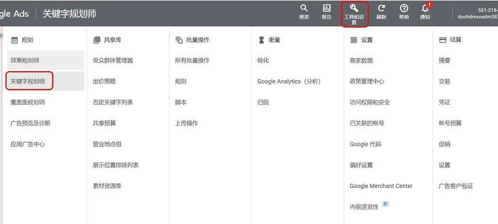
Task: Open Policy Manager (政策管理中心)
Action: point(367,81)
